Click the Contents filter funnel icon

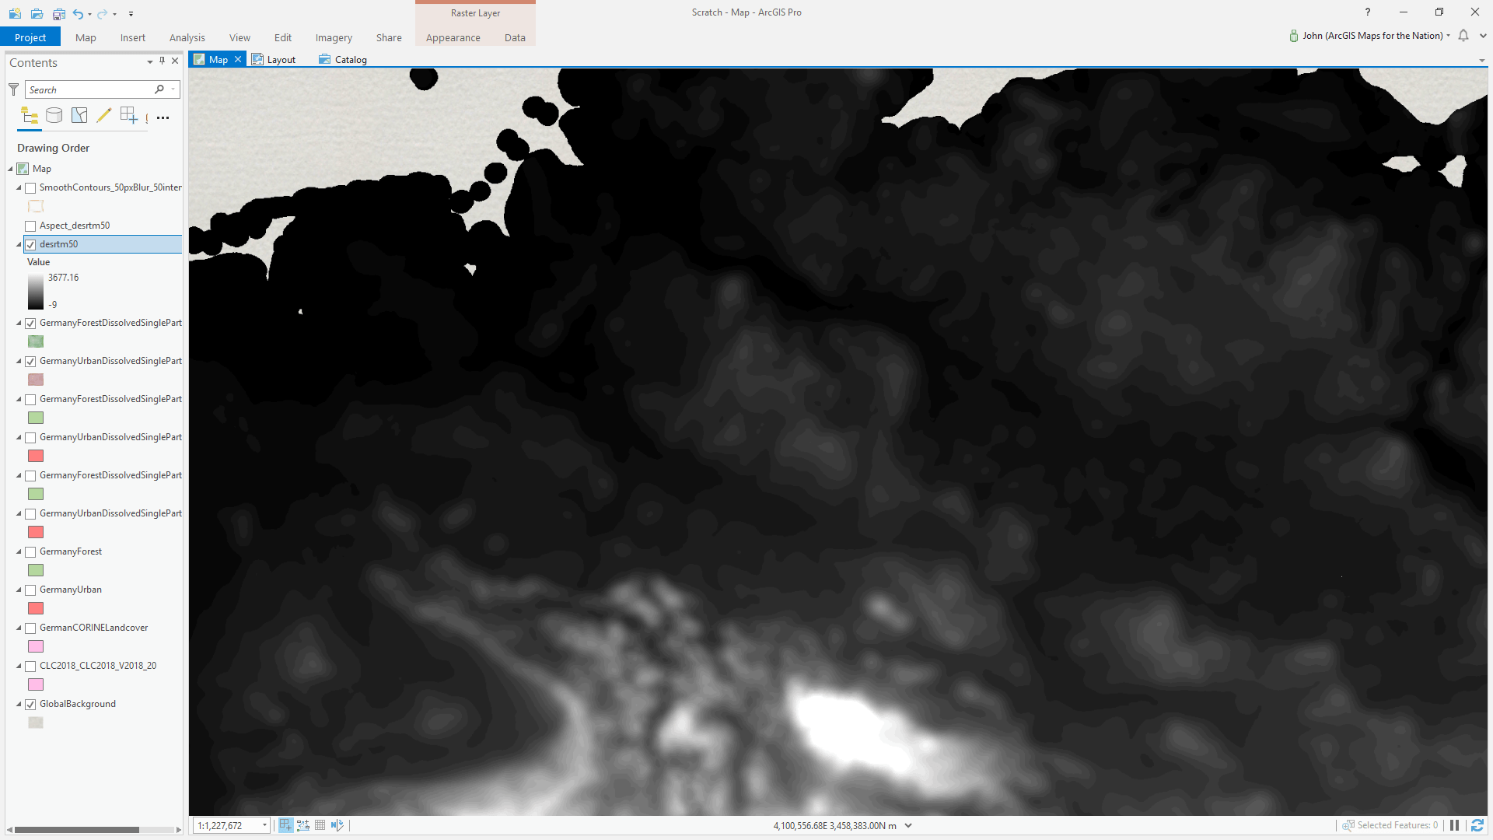(13, 89)
